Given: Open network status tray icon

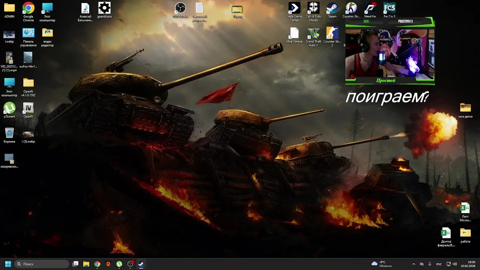Looking at the screenshot, I should coord(448,264).
